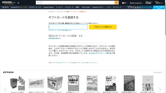The width and height of the screenshot is (166, 93).
Task: Open the 鎌田の解き抜く化学 book thumbnail
Action: [111, 83]
